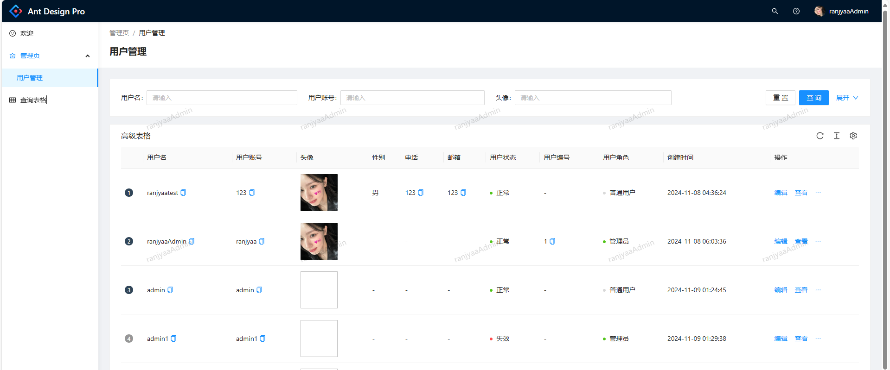Open the ranjyaaAdmin account menu
The image size is (890, 370).
[x=841, y=11]
